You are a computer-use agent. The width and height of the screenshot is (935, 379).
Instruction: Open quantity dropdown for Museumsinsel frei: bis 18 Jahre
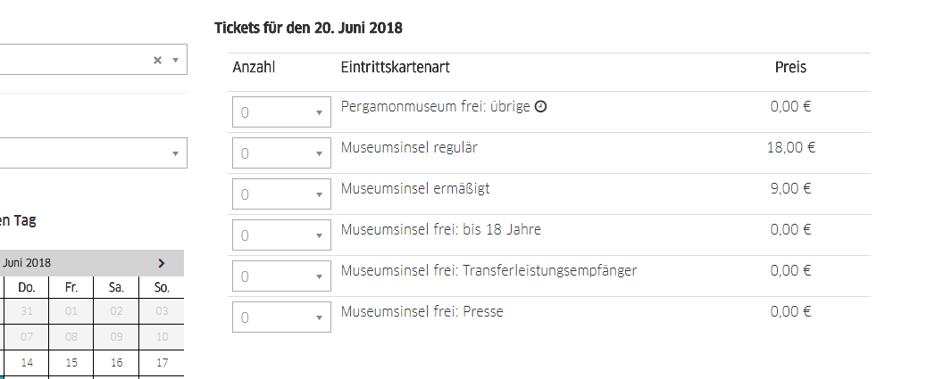(x=281, y=235)
